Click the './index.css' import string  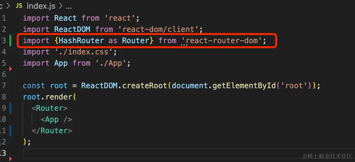pos(84,52)
